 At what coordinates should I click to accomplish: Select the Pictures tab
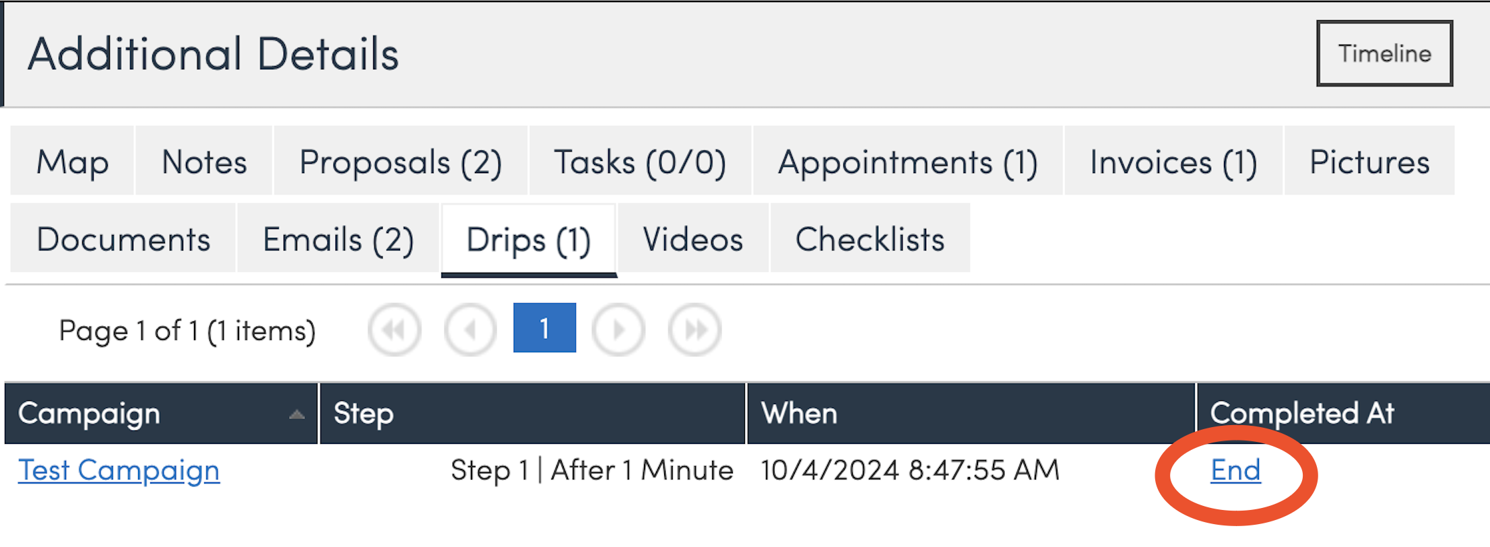pos(1369,162)
